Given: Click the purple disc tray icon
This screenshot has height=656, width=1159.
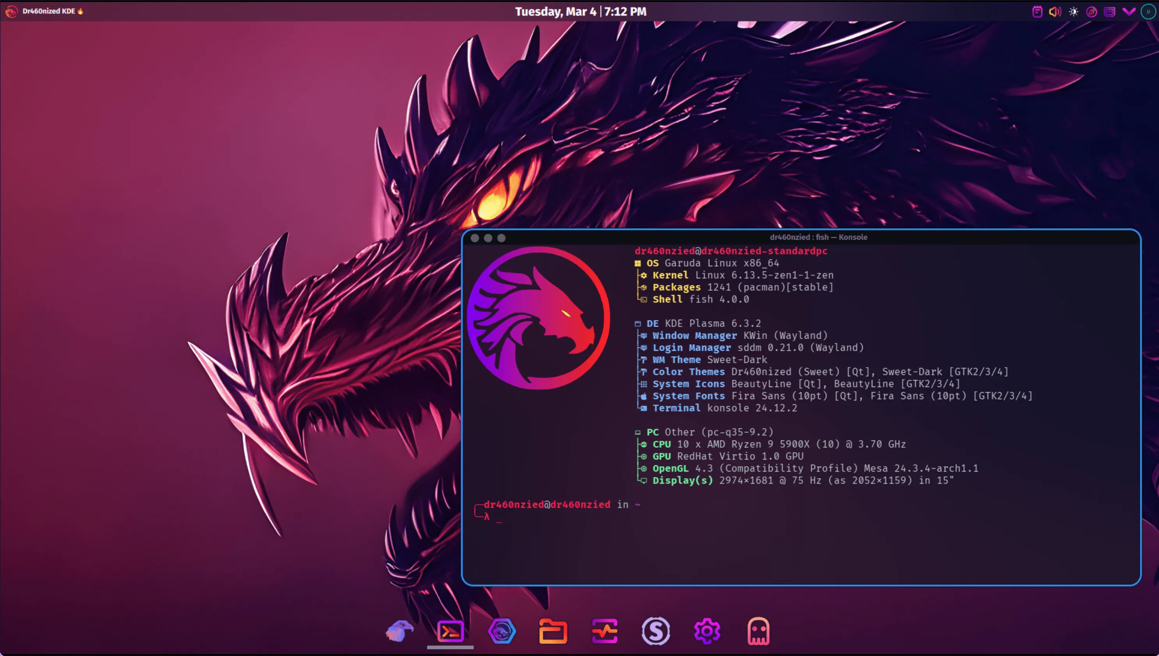Looking at the screenshot, I should click(x=1092, y=11).
